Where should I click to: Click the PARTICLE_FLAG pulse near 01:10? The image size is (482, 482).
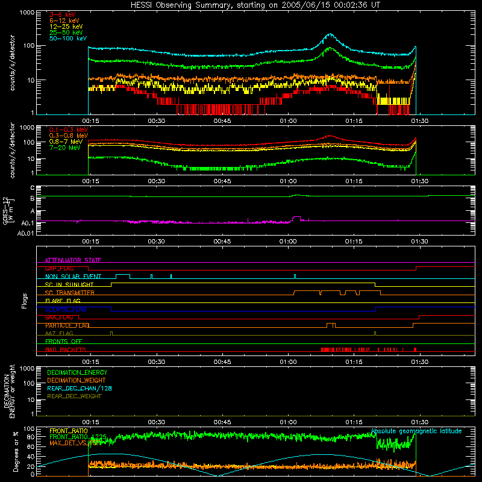point(331,325)
